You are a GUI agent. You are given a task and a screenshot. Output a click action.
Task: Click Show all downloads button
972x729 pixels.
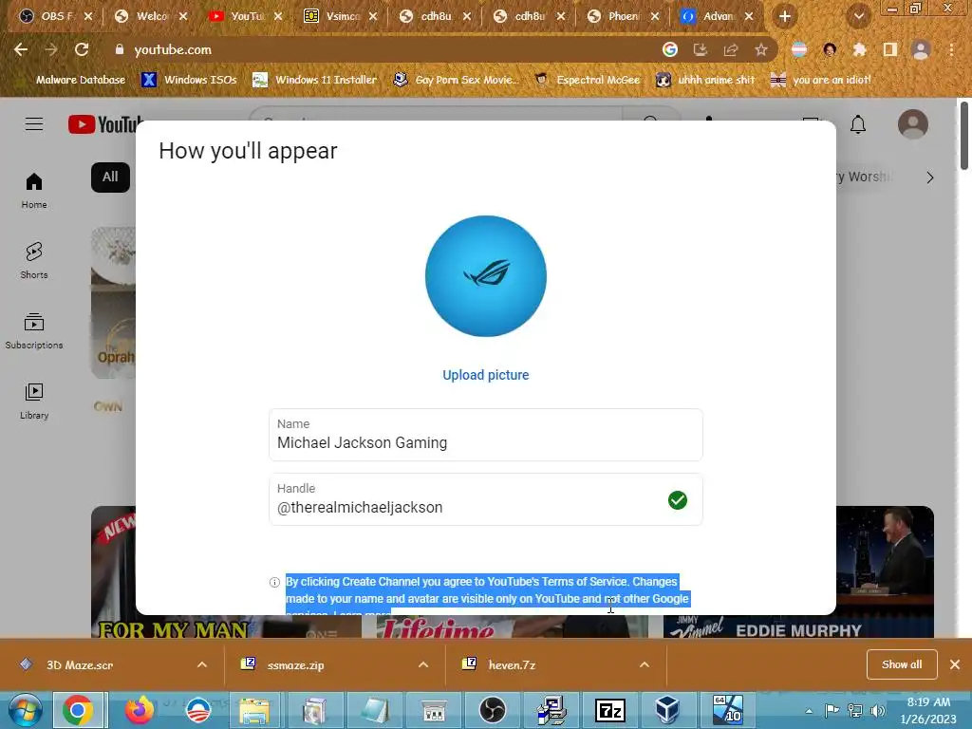click(902, 664)
